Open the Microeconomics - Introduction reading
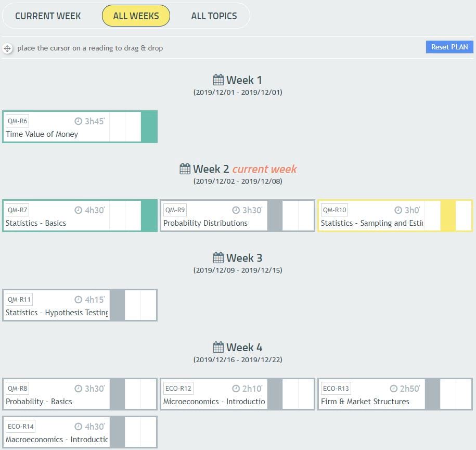Viewport: 476px width, 450px height. [214, 402]
